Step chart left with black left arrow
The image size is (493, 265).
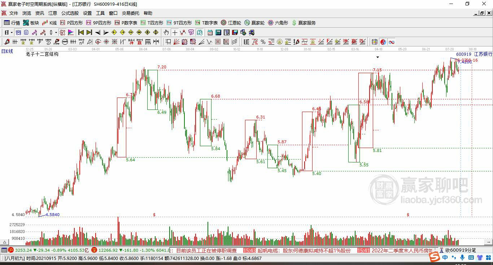[98, 32]
